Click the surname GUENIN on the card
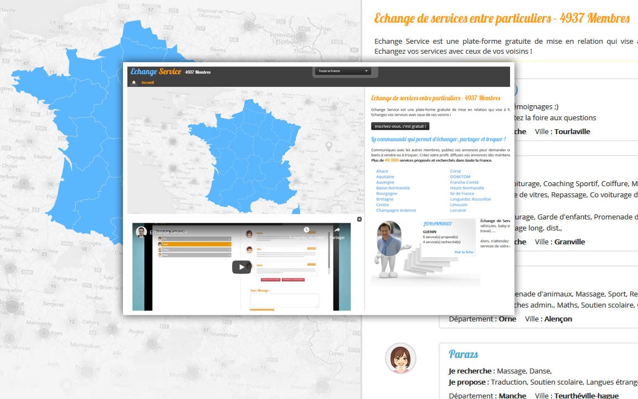The height and width of the screenshot is (399, 638). point(430,232)
